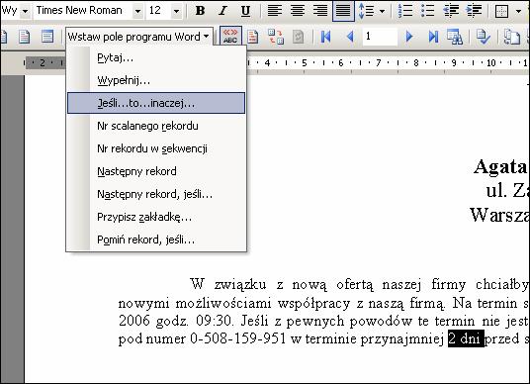Click the record number field
The height and width of the screenshot is (384, 530).
click(x=380, y=37)
